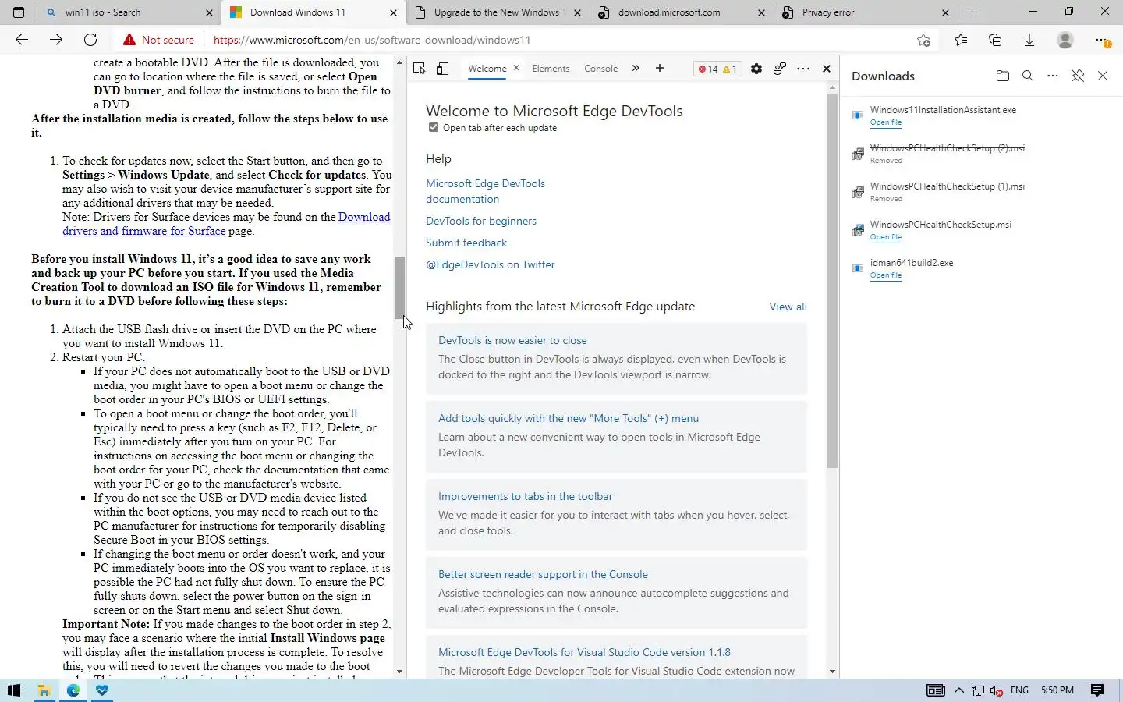1123x702 pixels.
Task: Open Improvements to tabs in the toolbar
Action: pos(525,496)
